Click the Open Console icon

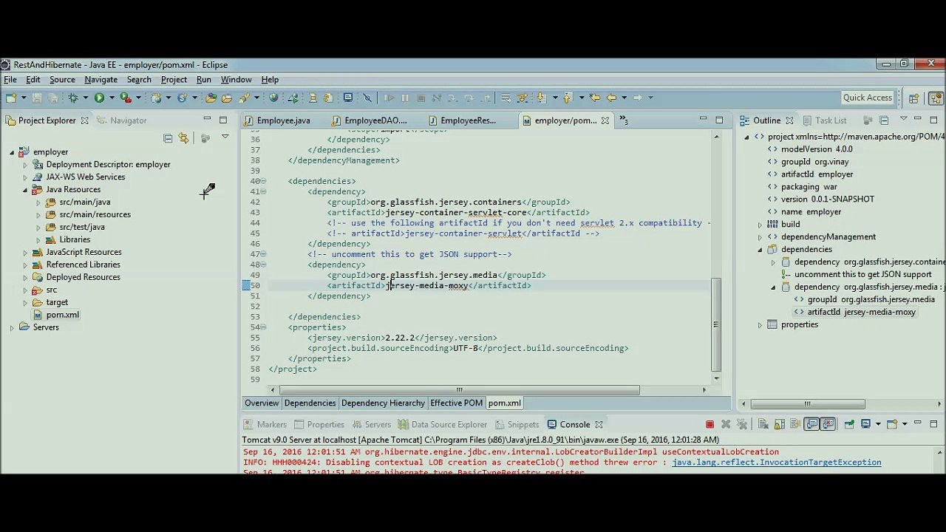892,424
